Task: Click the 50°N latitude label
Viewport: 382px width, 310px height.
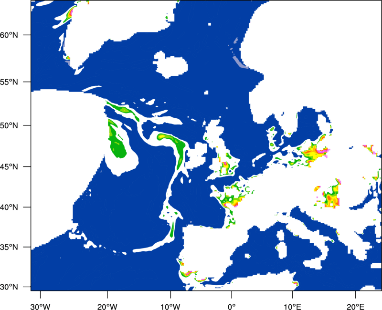Action: click(9, 125)
